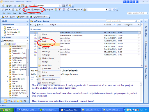This screenshot has width=149, height=112.
Task: Collapse the Favorite Folders section
Action: 27,25
